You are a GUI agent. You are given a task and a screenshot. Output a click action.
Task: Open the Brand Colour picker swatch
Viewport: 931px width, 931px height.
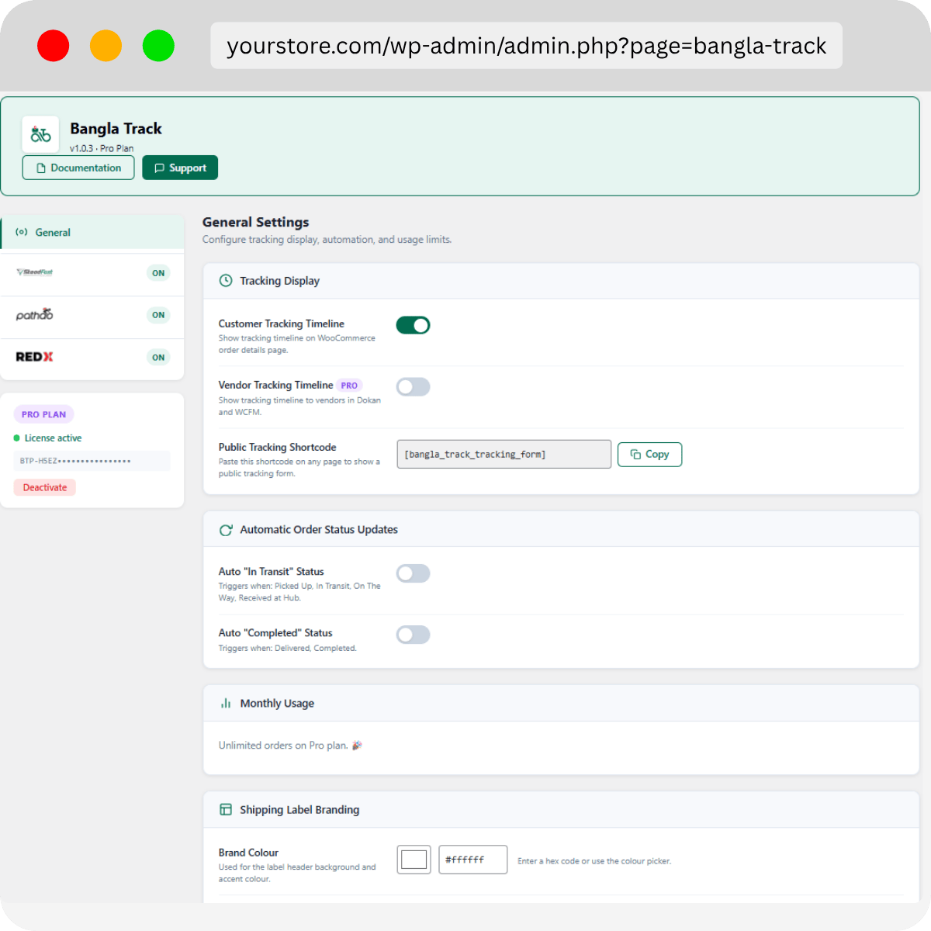point(414,860)
